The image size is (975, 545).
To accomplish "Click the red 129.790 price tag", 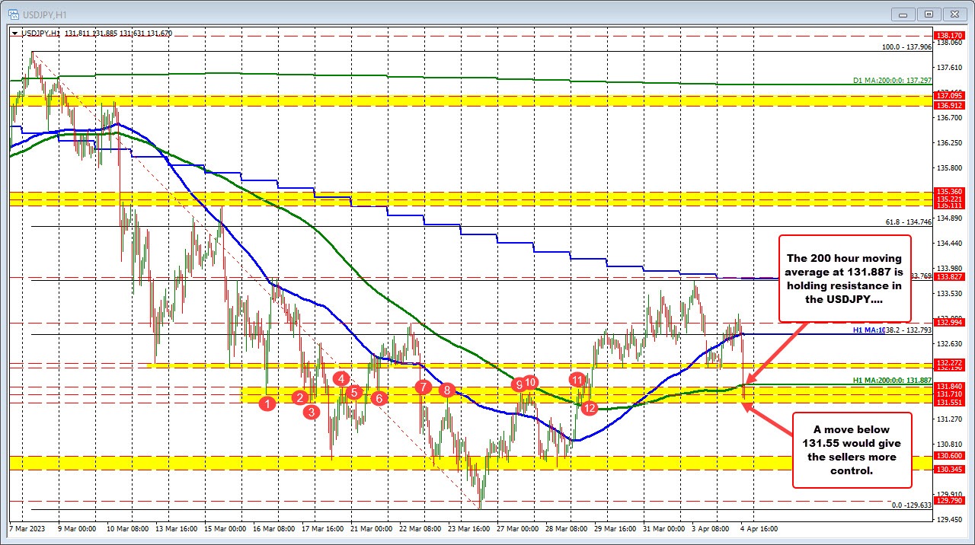I will tap(951, 500).
